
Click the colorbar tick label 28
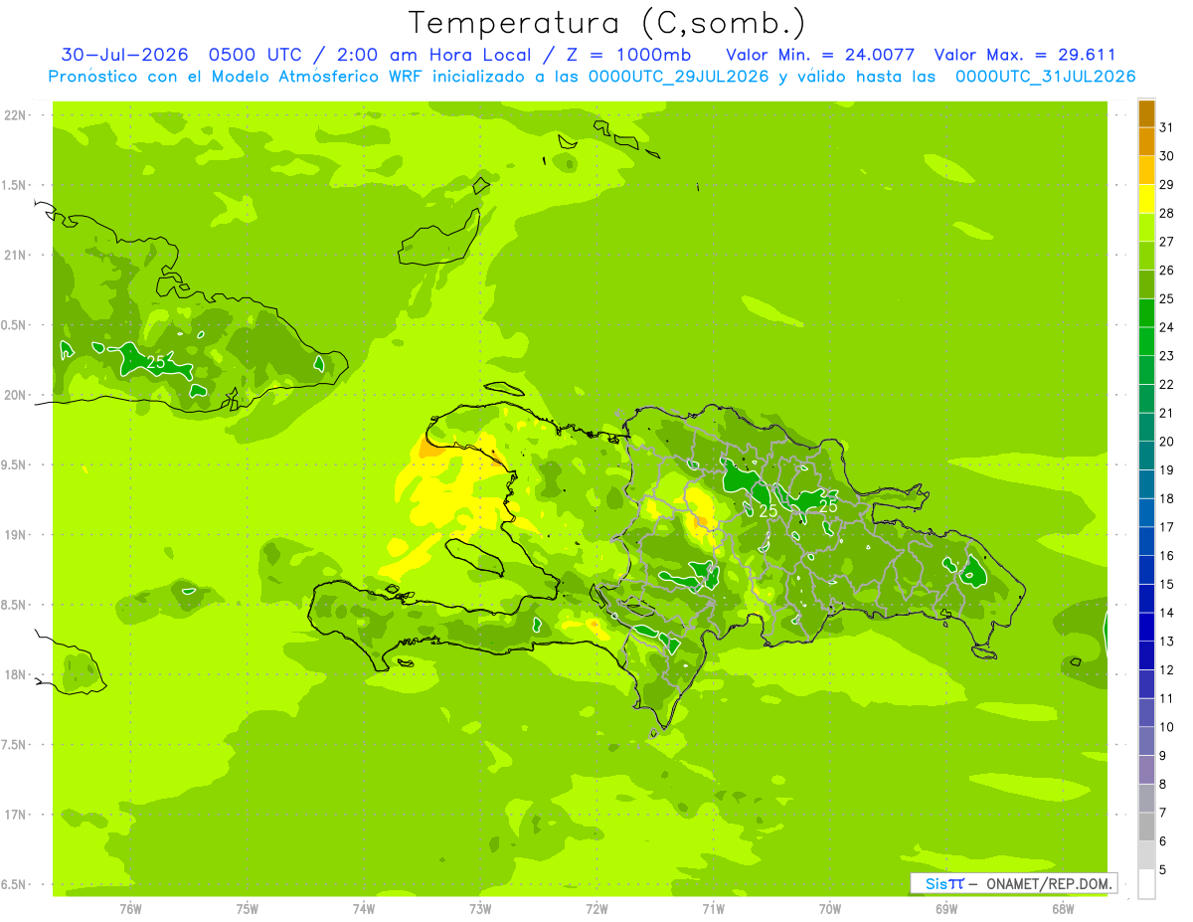coord(1166,213)
